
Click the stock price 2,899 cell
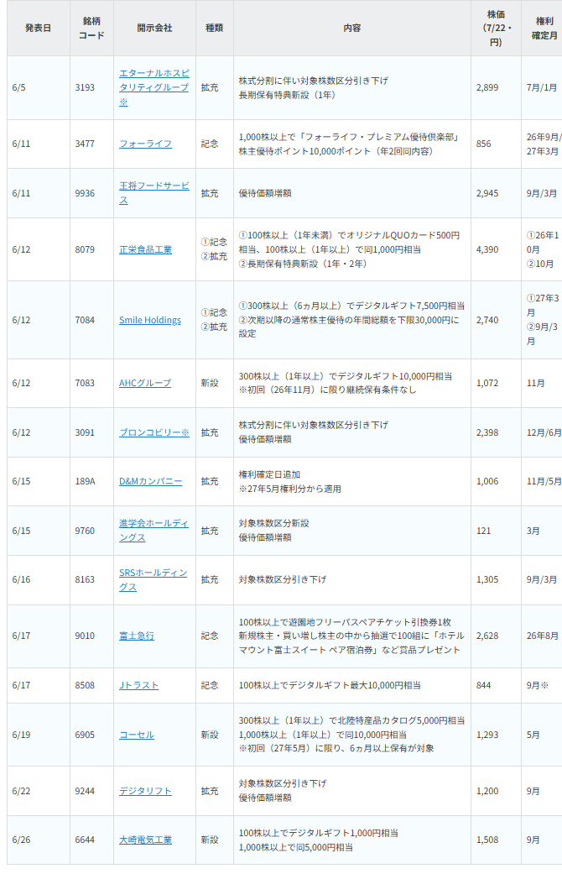(x=496, y=87)
